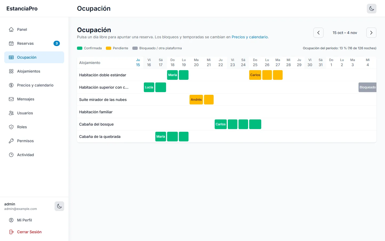The width and height of the screenshot is (385, 241).
Task: Open the Usuarios menu item
Action: pyautogui.click(x=34, y=113)
